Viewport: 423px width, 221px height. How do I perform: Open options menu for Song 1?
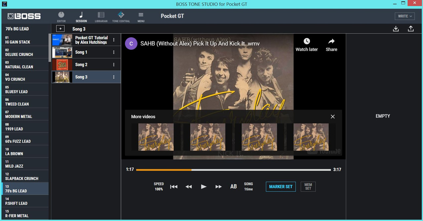point(114,52)
